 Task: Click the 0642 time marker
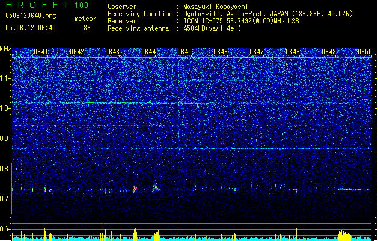(77, 52)
